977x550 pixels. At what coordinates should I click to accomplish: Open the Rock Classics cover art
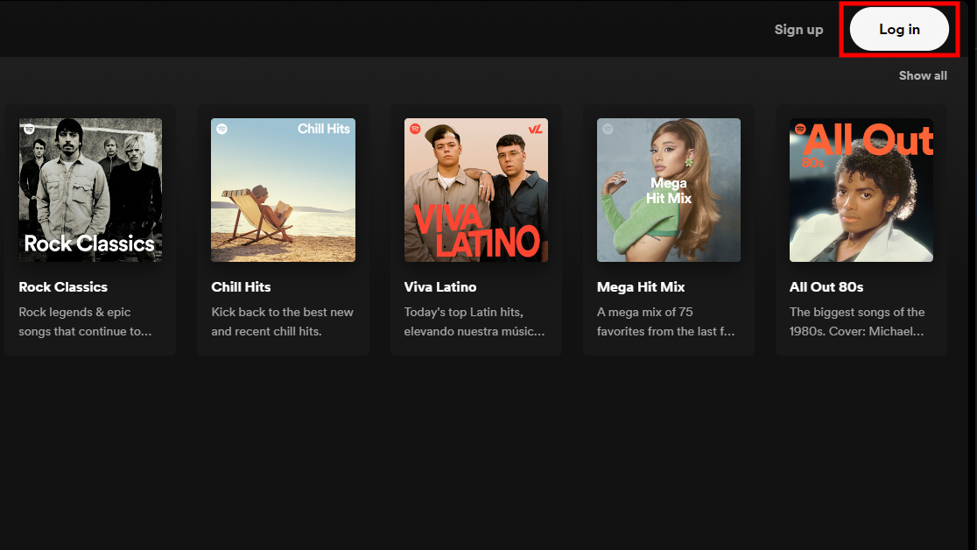[x=90, y=190]
